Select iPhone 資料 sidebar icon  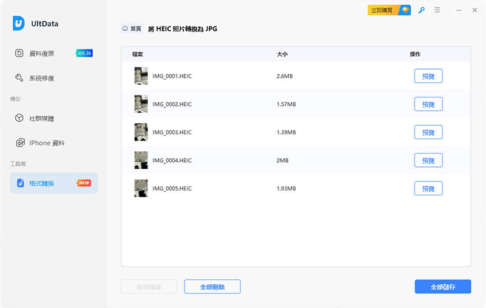tap(20, 143)
